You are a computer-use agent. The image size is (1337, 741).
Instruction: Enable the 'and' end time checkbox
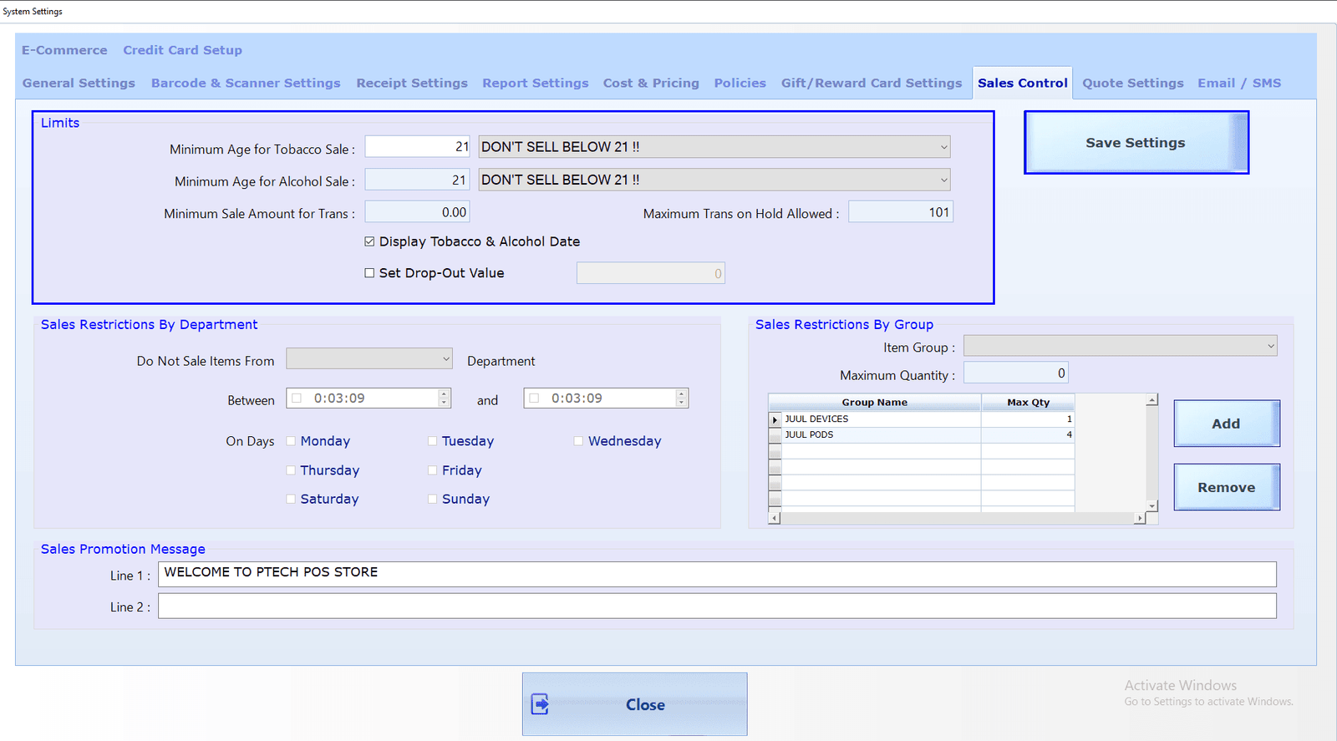pyautogui.click(x=534, y=398)
